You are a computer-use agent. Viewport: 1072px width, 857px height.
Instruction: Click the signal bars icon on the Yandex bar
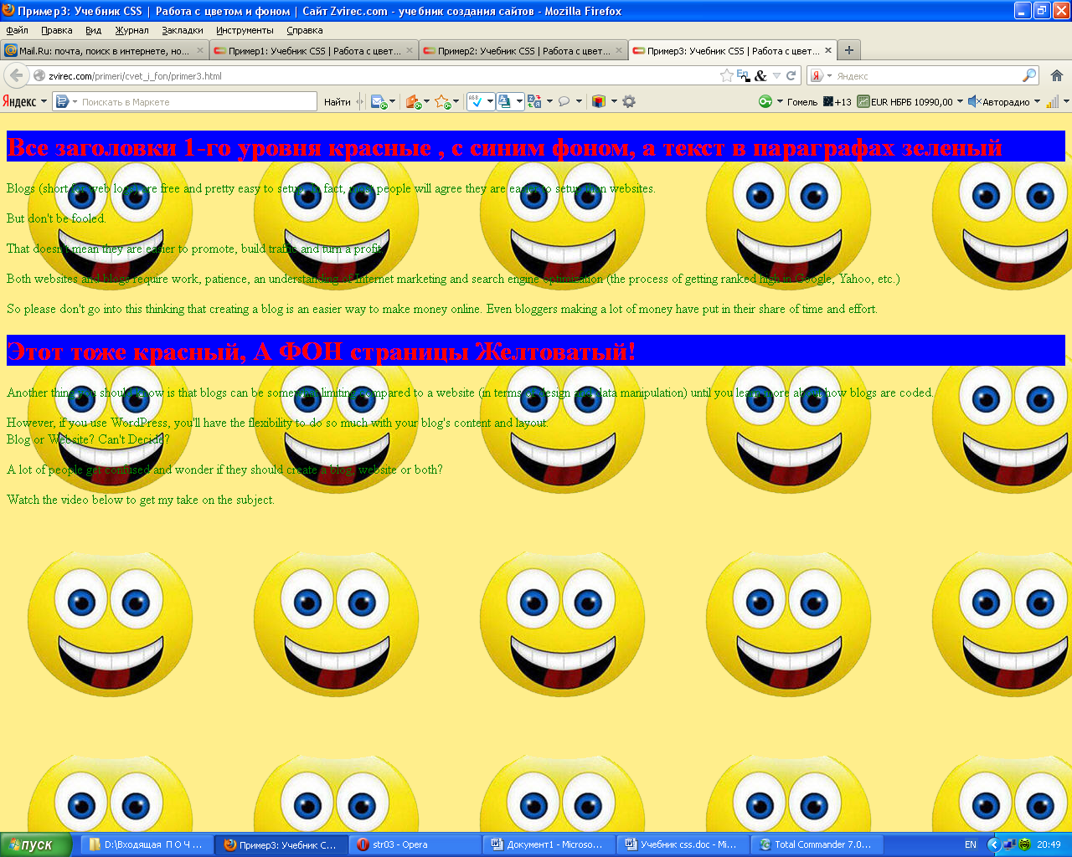click(x=1053, y=101)
